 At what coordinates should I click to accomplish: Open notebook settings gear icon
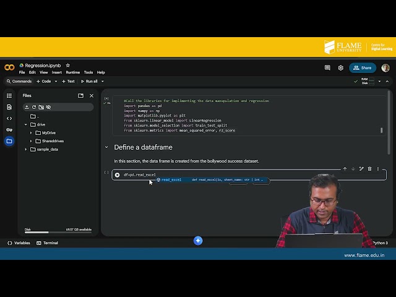coord(340,68)
